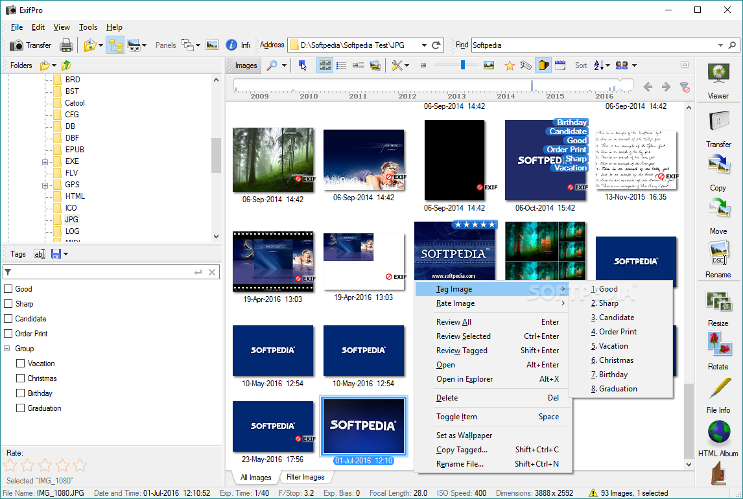Image resolution: width=743 pixels, height=499 pixels.
Task: Click the Find magnifier search icon
Action: click(732, 45)
